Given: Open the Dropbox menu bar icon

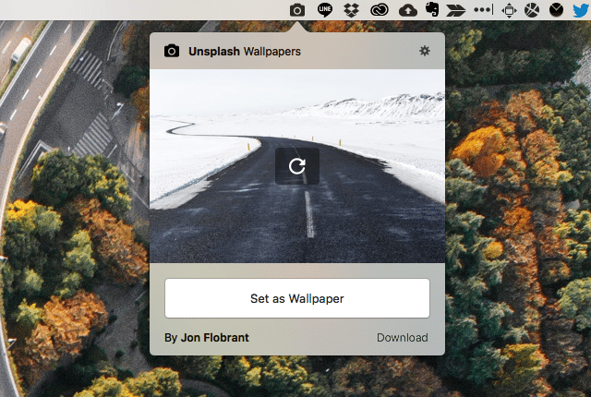Looking at the screenshot, I should (x=351, y=10).
